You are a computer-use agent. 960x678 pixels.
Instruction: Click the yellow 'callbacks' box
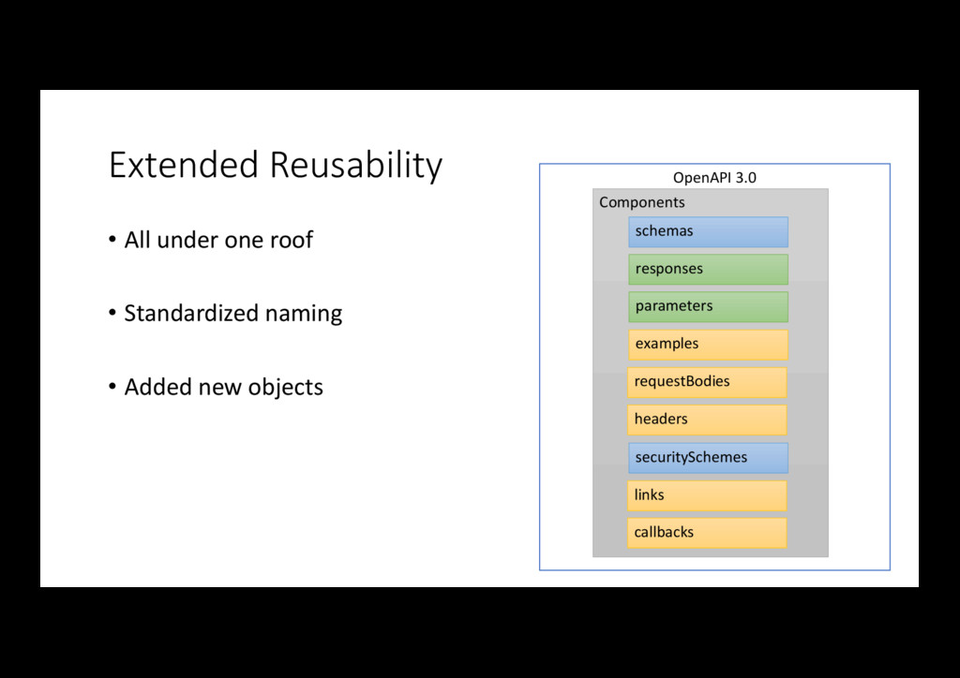pyautogui.click(x=707, y=533)
